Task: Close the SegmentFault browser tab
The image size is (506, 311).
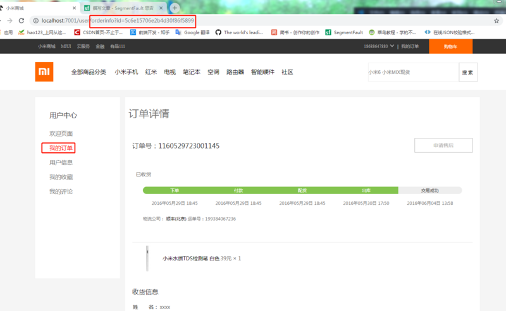Action: point(161,8)
